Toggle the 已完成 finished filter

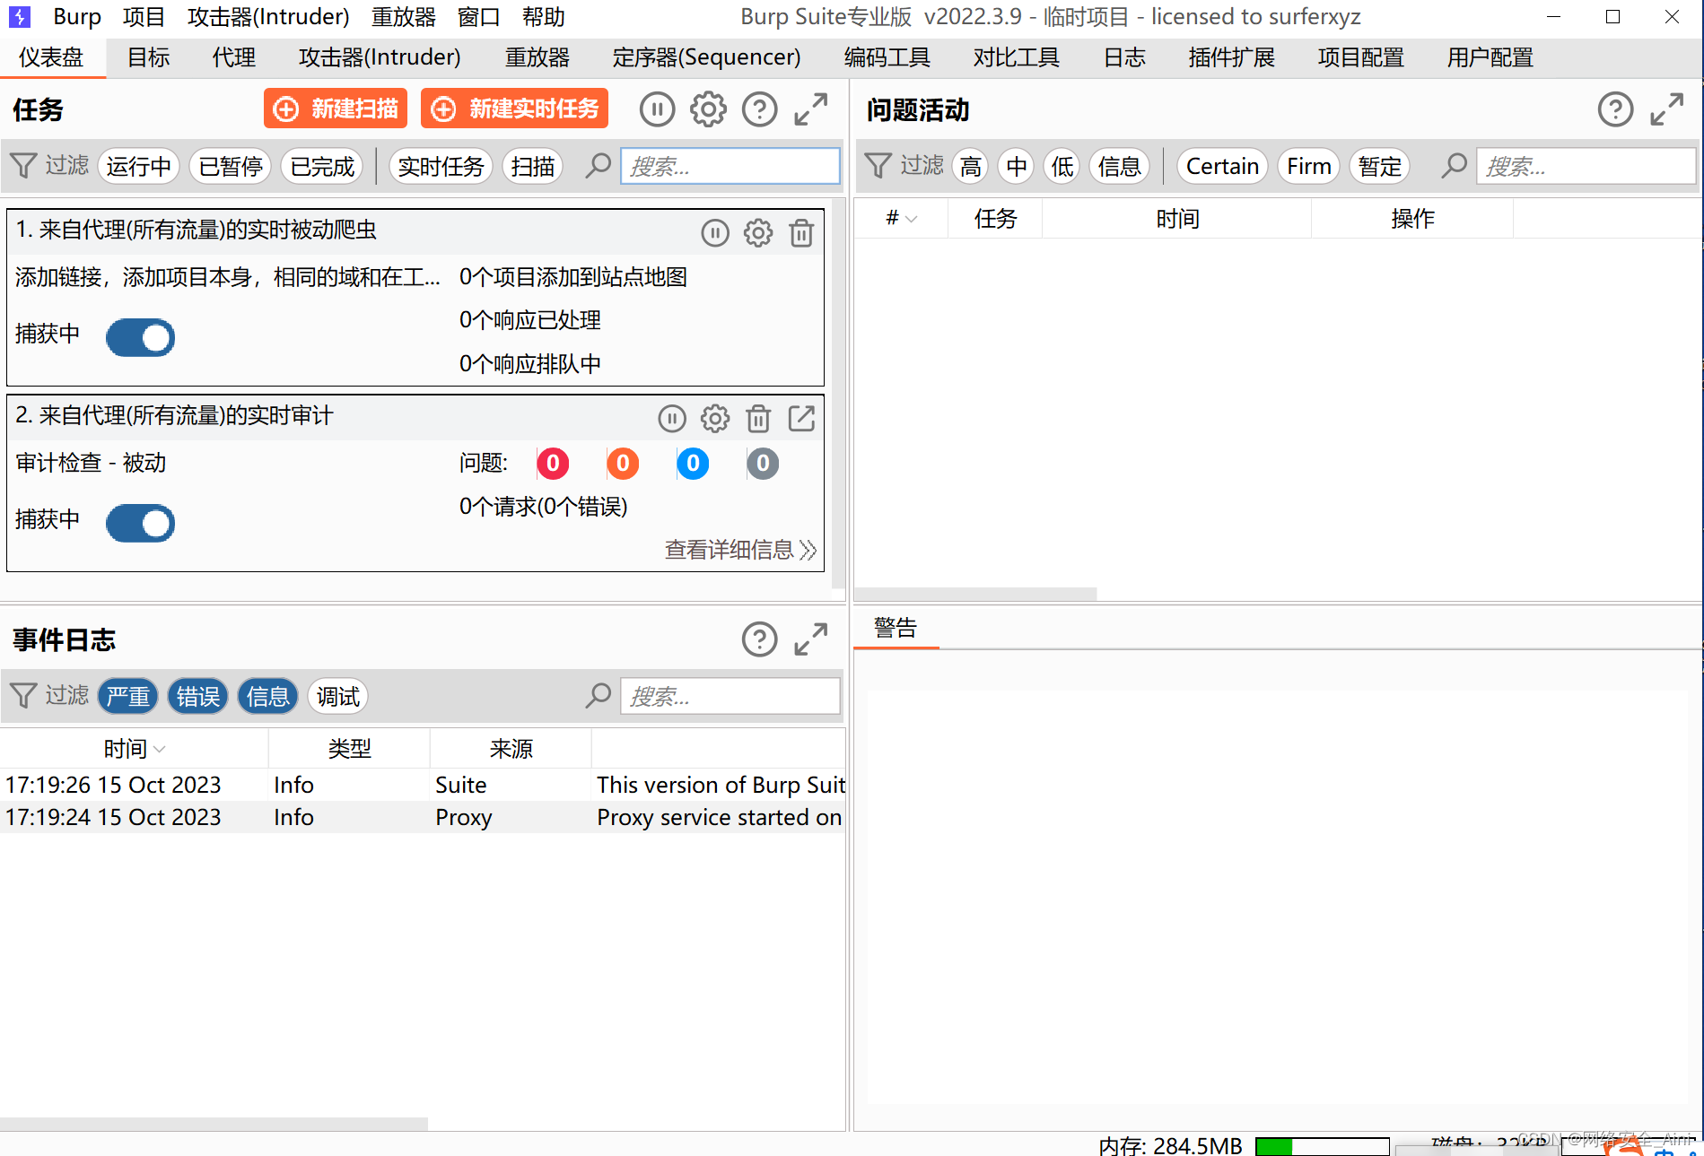click(323, 167)
